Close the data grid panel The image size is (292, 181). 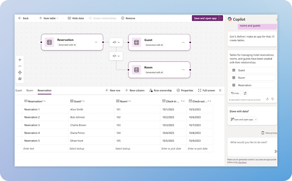pos(220,90)
